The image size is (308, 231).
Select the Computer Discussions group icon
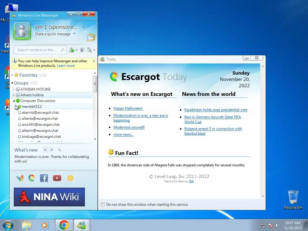(18, 101)
